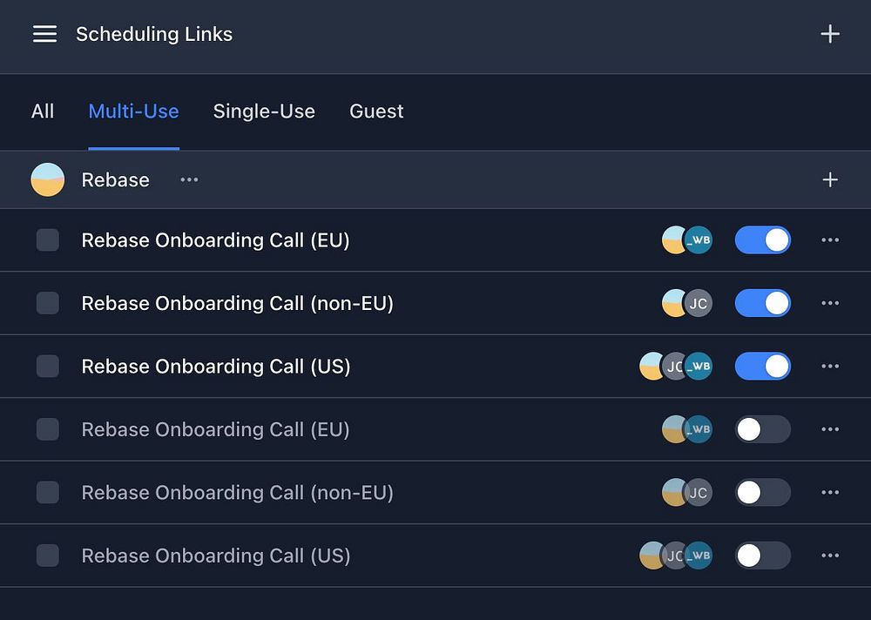The image size is (871, 620).
Task: Check the box for the active Rebase Onboarding Call (non-EU)
Action: tap(48, 303)
